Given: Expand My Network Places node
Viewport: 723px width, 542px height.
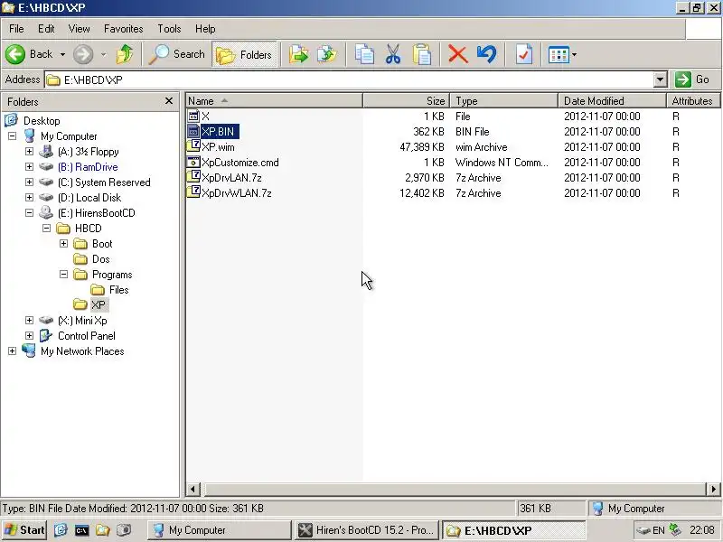Looking at the screenshot, I should (12, 350).
